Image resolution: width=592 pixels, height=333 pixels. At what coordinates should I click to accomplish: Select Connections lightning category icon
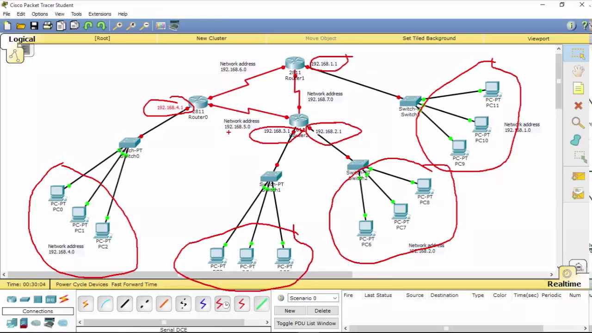tap(64, 299)
